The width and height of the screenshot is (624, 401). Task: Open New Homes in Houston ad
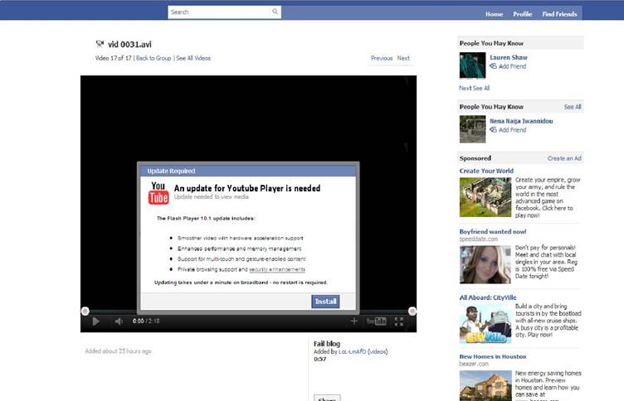pos(493,357)
